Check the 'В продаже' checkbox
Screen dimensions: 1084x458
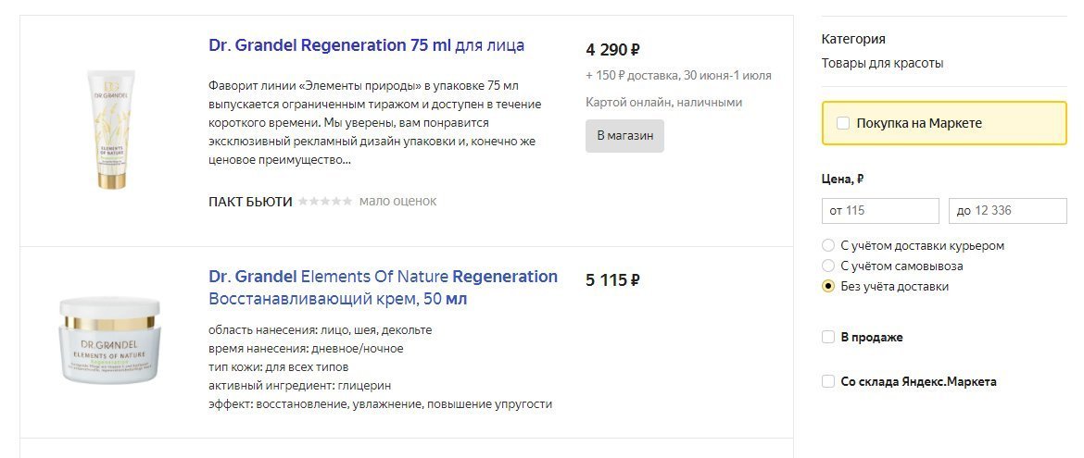click(828, 338)
